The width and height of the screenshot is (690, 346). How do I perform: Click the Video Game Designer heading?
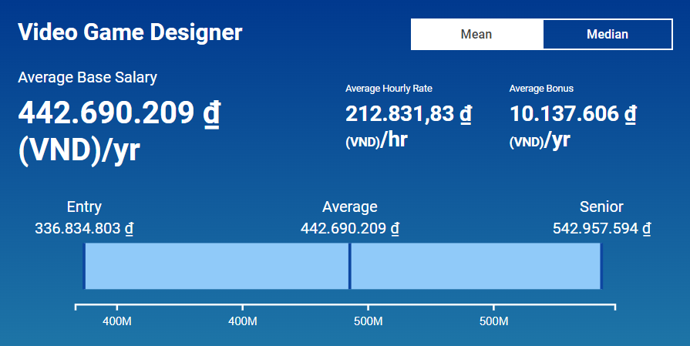[x=130, y=32]
